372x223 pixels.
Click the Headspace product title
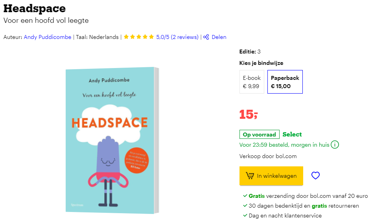tap(35, 9)
